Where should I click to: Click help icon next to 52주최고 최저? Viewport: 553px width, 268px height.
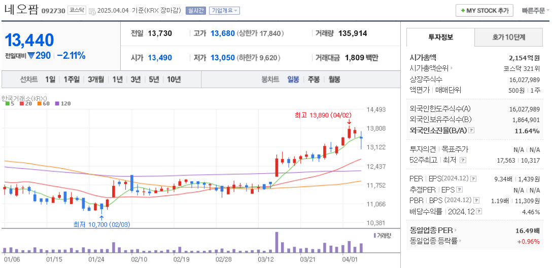click(463, 160)
